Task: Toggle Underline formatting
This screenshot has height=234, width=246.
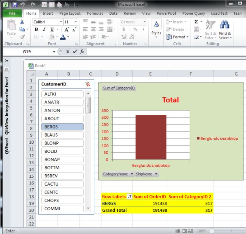Action: [x=52, y=29]
